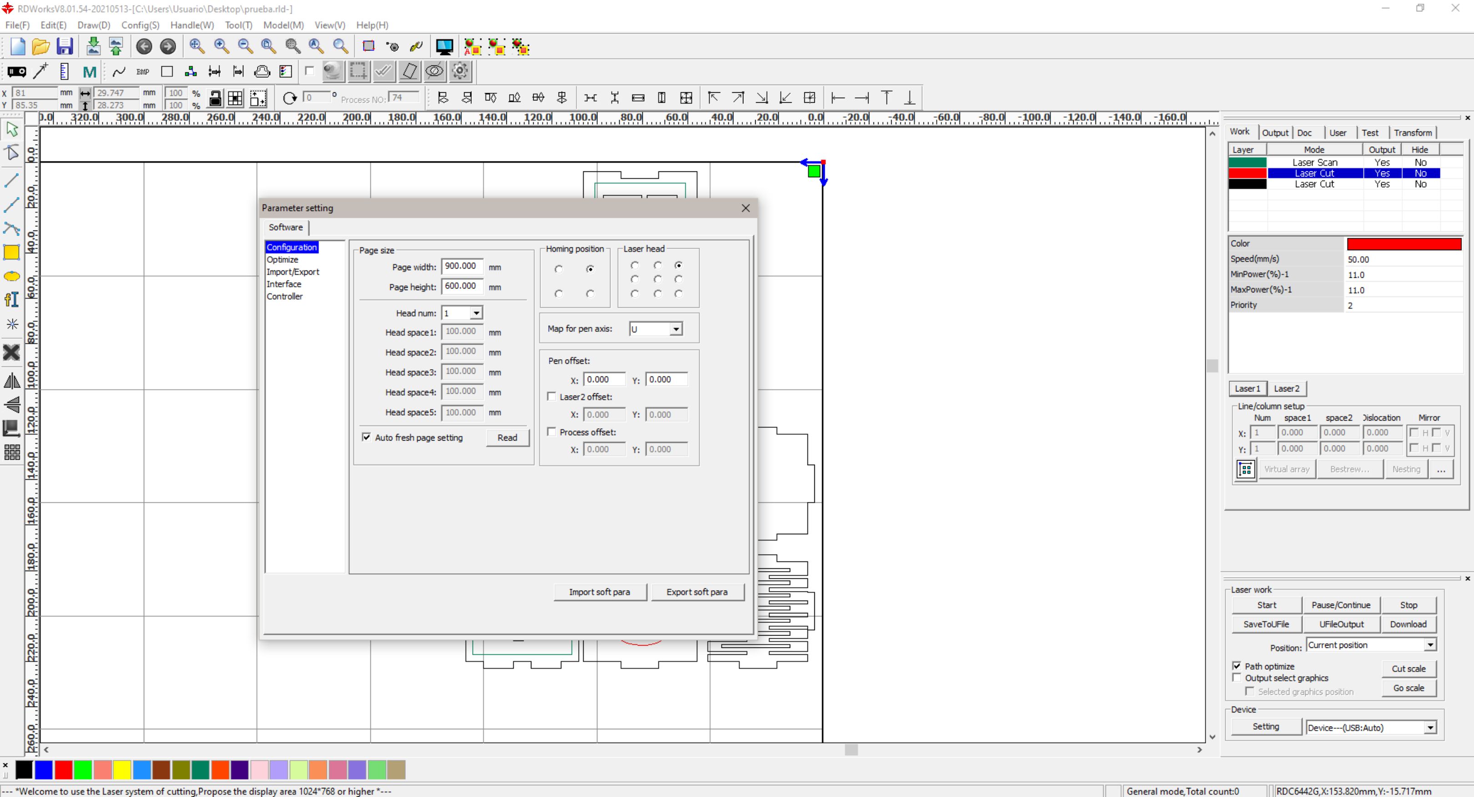The height and width of the screenshot is (797, 1474).
Task: Pick the yellow swatch in color palette
Action: [122, 770]
